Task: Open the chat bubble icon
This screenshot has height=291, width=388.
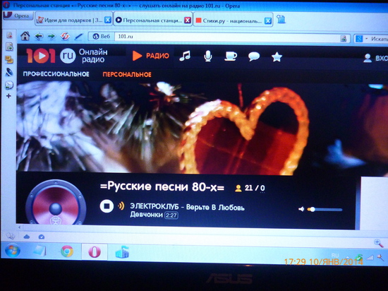Action: coord(254,57)
